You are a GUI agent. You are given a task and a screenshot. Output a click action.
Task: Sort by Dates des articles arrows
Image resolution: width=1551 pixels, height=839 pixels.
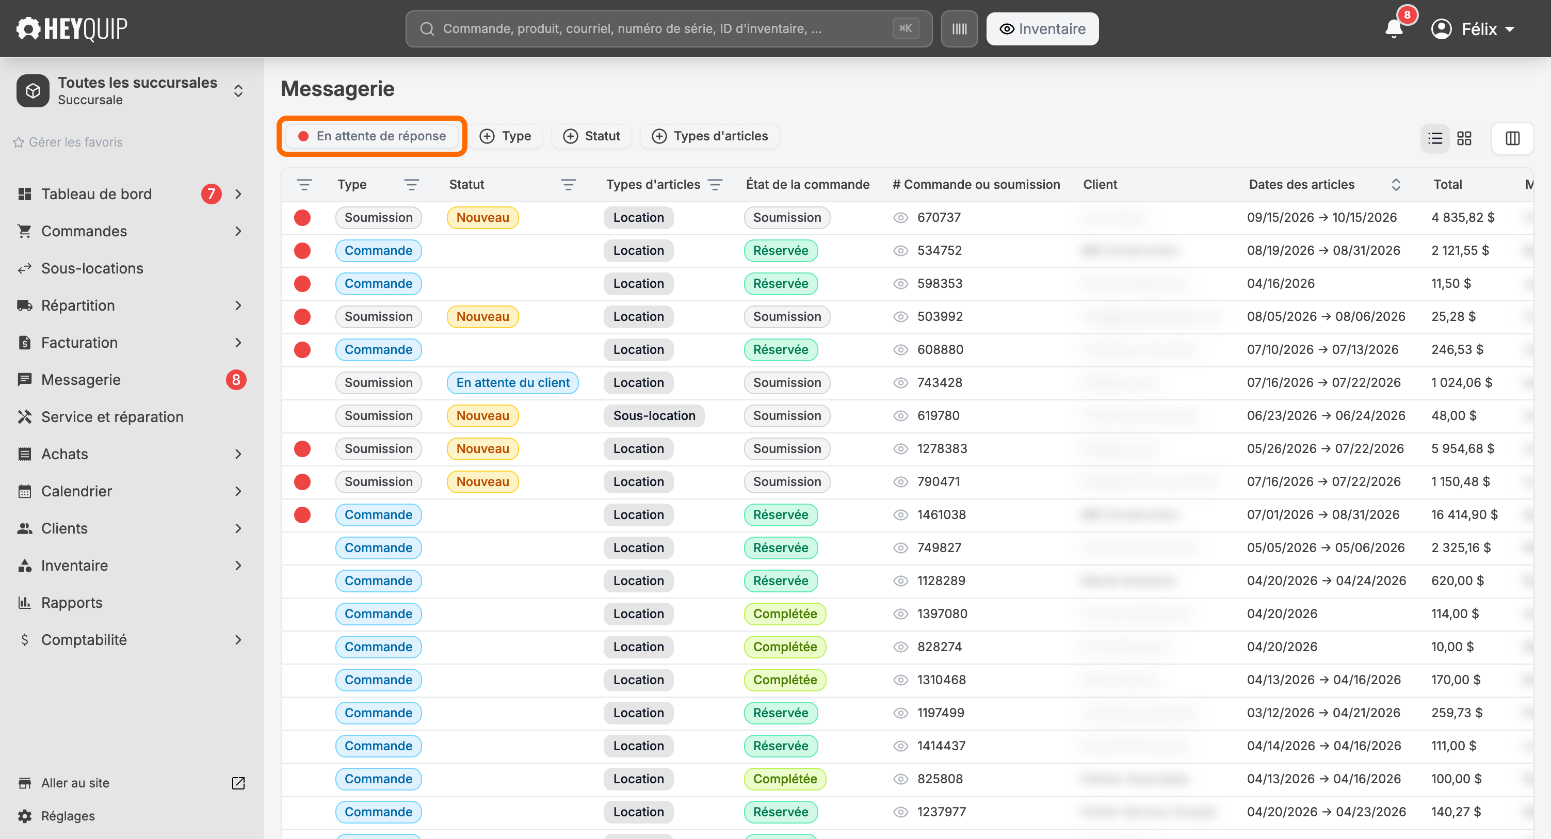click(1396, 184)
